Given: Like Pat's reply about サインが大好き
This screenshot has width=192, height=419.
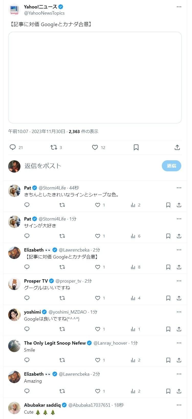Looking at the screenshot, I should [98, 236].
